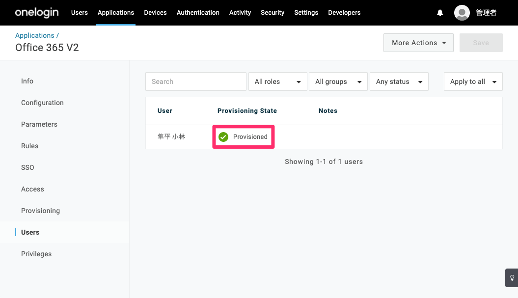
Task: Click the user row 隼平 小林
Action: tap(324, 137)
